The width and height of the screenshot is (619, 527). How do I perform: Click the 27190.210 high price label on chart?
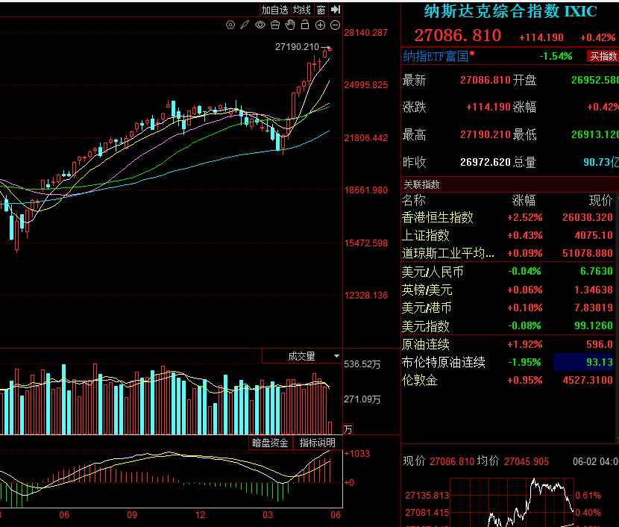[297, 47]
